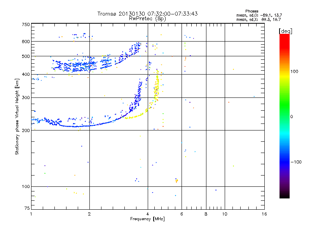
Task: Click the '-100' colorbar tick label
Action: point(296,162)
